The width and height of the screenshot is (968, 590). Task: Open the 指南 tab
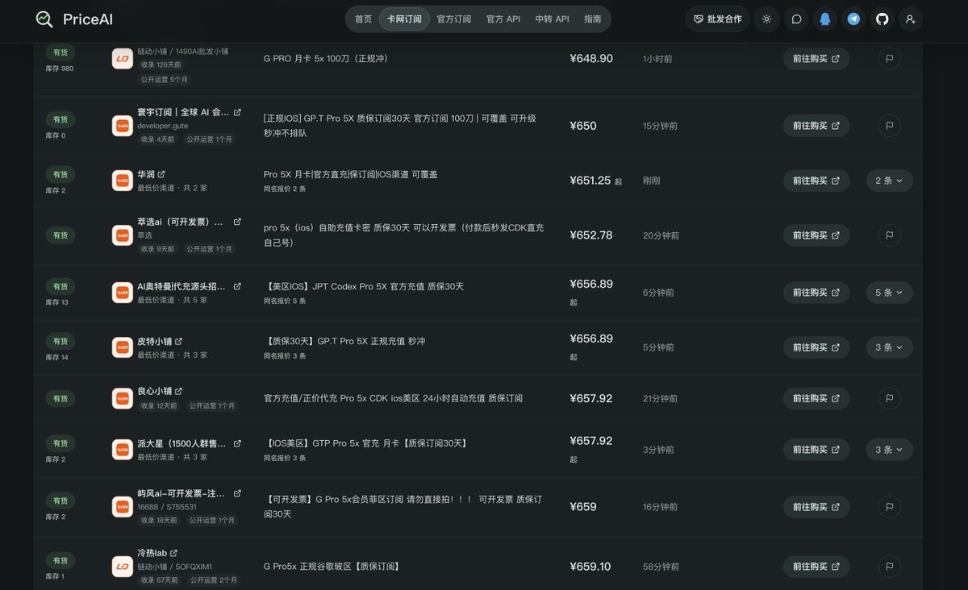coord(593,19)
